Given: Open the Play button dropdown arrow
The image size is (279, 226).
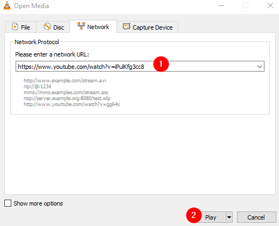Looking at the screenshot, I should click(x=229, y=217).
